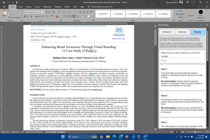Shrink font size with the smaller A icon
Viewport: 210px width, 140px height.
50,12
